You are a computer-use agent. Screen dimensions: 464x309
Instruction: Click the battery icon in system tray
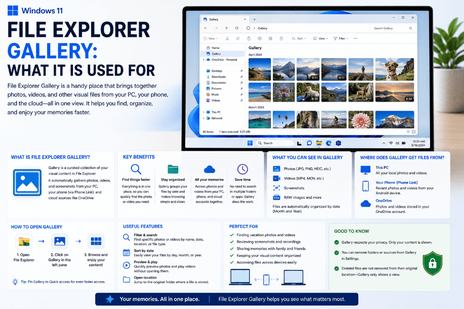coord(403,143)
